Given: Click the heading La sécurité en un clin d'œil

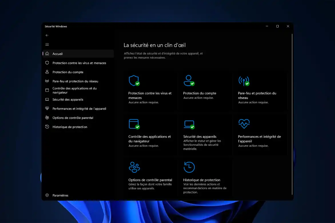Looking at the screenshot, I should pos(154,45).
